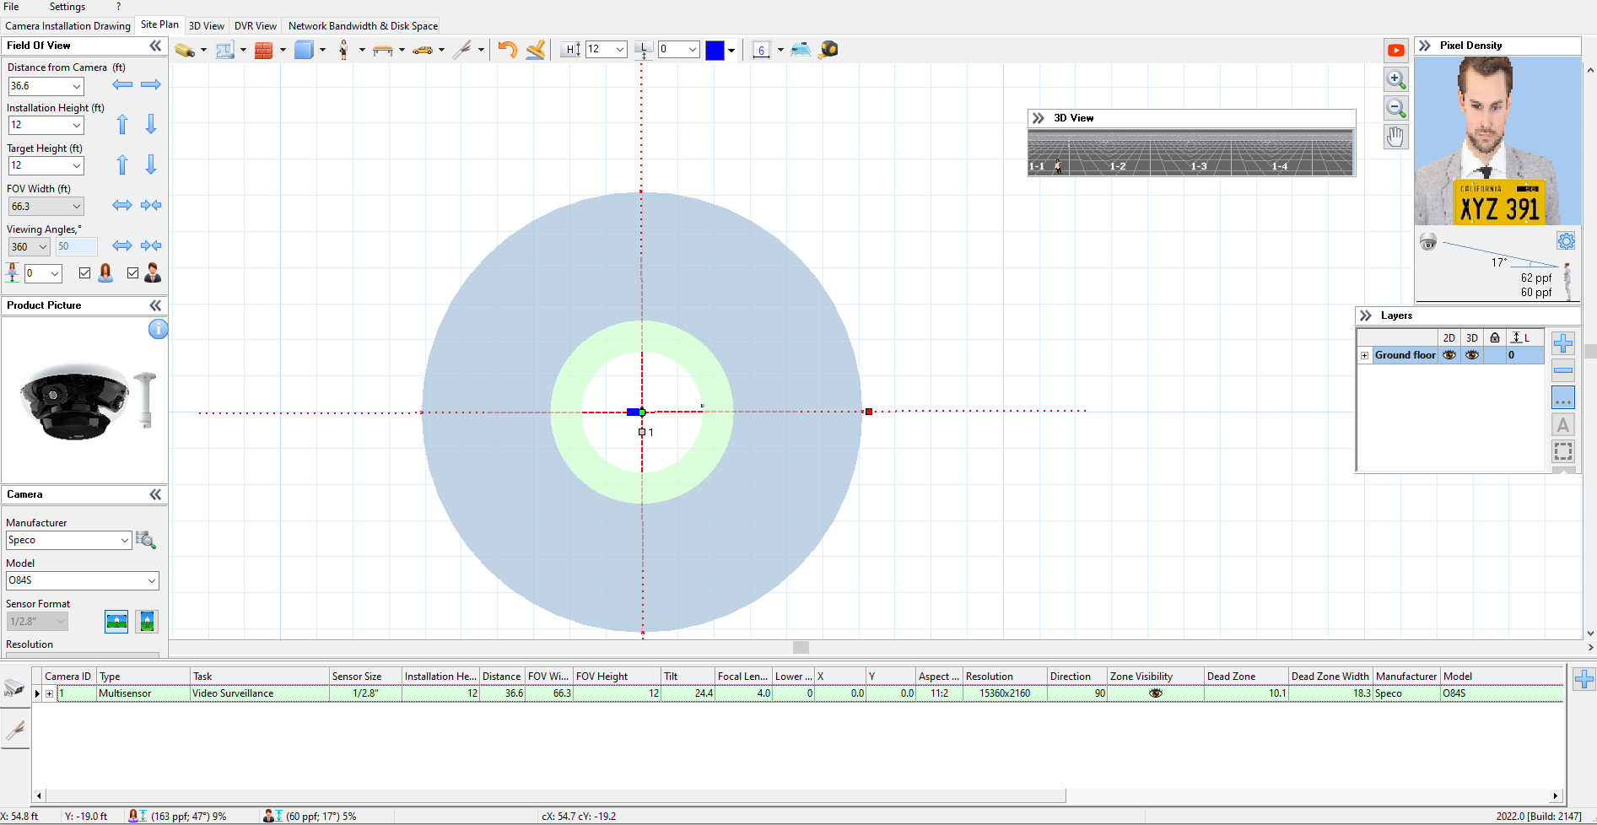Zoom in with the magnifier plus icon
The image size is (1597, 825).
1396,79
